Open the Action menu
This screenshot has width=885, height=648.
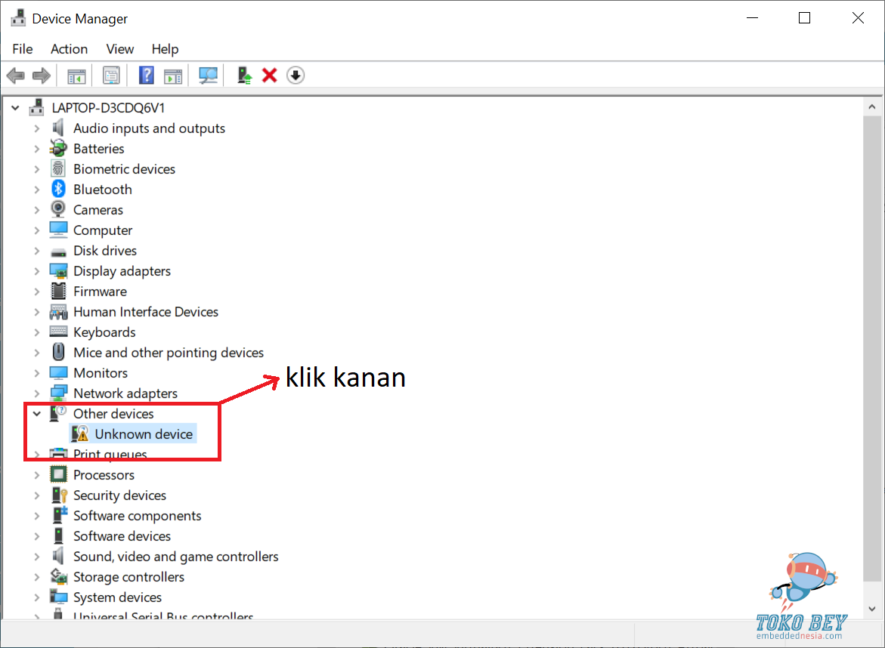point(69,49)
